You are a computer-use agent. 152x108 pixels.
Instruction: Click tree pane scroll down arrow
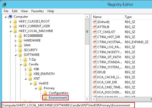87,99
